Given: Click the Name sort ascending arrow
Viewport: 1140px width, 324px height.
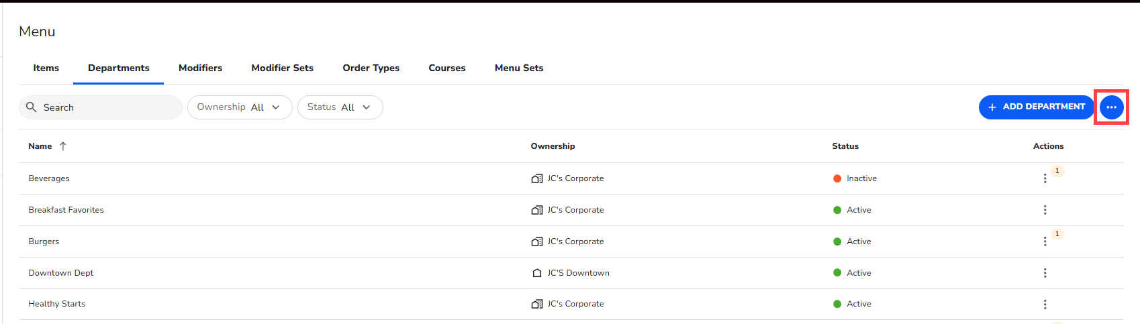Looking at the screenshot, I should pos(63,146).
